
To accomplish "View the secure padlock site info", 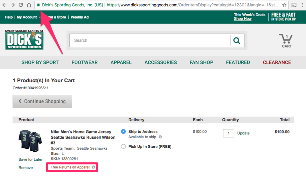I will pyautogui.click(x=38, y=5).
